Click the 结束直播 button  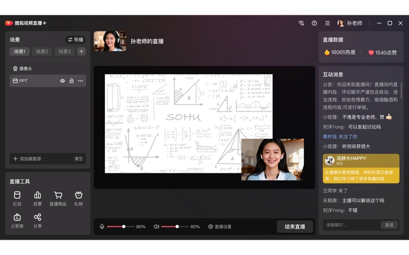(295, 226)
